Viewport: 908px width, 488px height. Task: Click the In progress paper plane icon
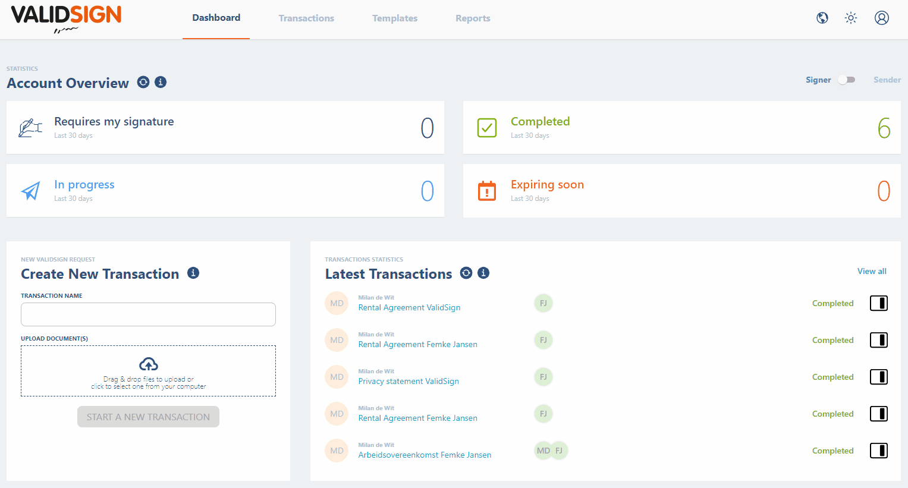pyautogui.click(x=30, y=191)
